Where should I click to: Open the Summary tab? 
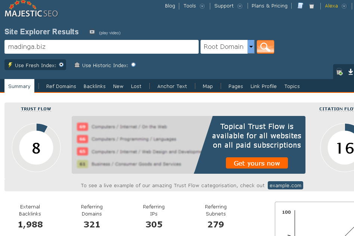[19, 86]
